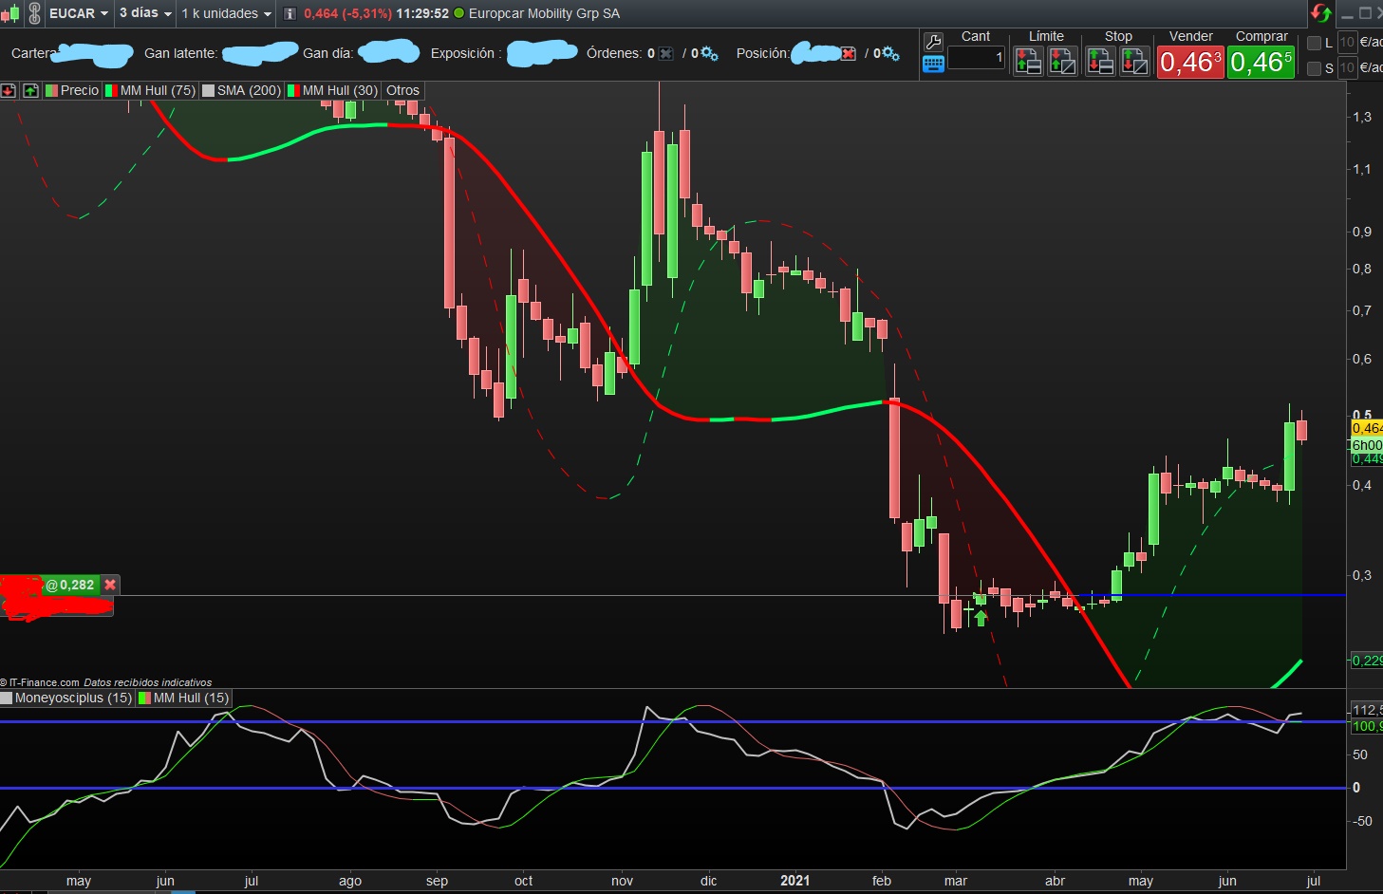Click the 2021 label on time axis

(x=794, y=881)
